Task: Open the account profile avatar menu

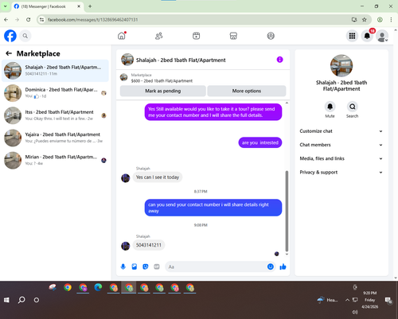Action: pyautogui.click(x=382, y=36)
